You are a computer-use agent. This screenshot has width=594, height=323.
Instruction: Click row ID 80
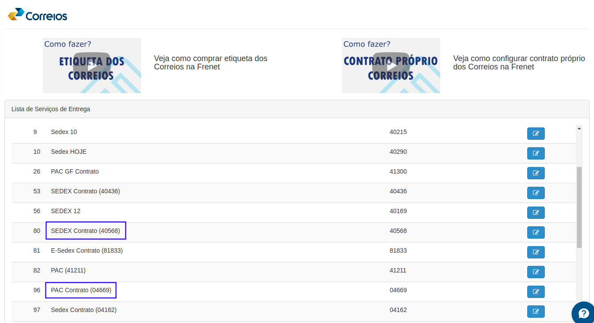(37, 231)
